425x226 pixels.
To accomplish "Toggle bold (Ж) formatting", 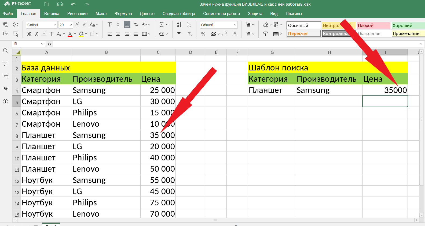I will (x=29, y=34).
